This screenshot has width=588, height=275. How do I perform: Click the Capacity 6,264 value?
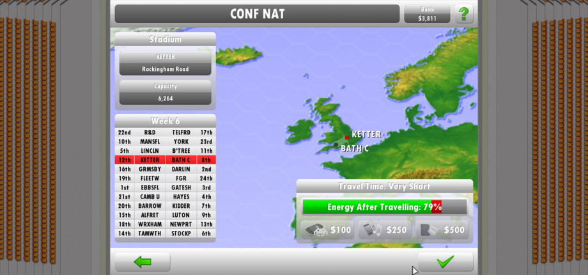click(165, 98)
